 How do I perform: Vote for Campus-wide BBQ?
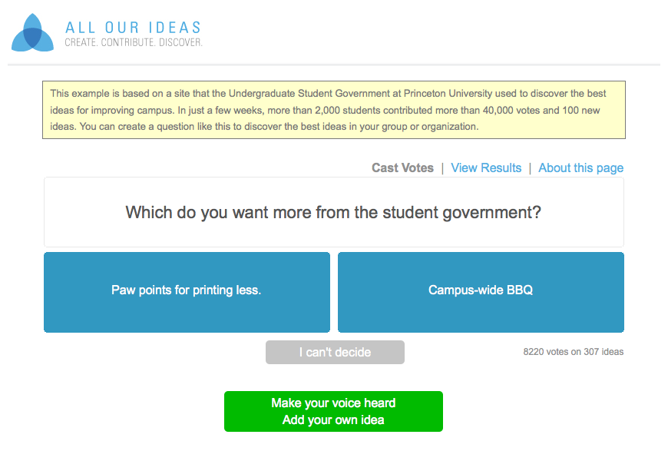point(481,292)
